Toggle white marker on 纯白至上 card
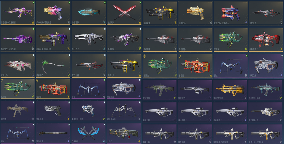This screenshot has width=284, height=144. (x=105, y=29)
